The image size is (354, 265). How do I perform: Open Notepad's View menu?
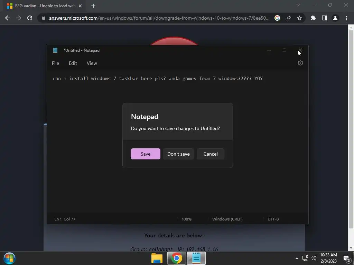[x=92, y=63]
